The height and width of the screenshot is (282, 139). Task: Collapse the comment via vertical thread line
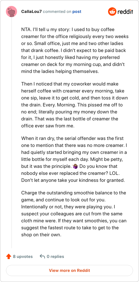click(12, 133)
